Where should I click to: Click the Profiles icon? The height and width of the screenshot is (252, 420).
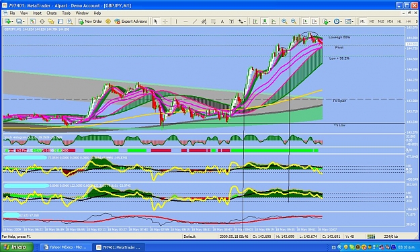click(x=19, y=22)
